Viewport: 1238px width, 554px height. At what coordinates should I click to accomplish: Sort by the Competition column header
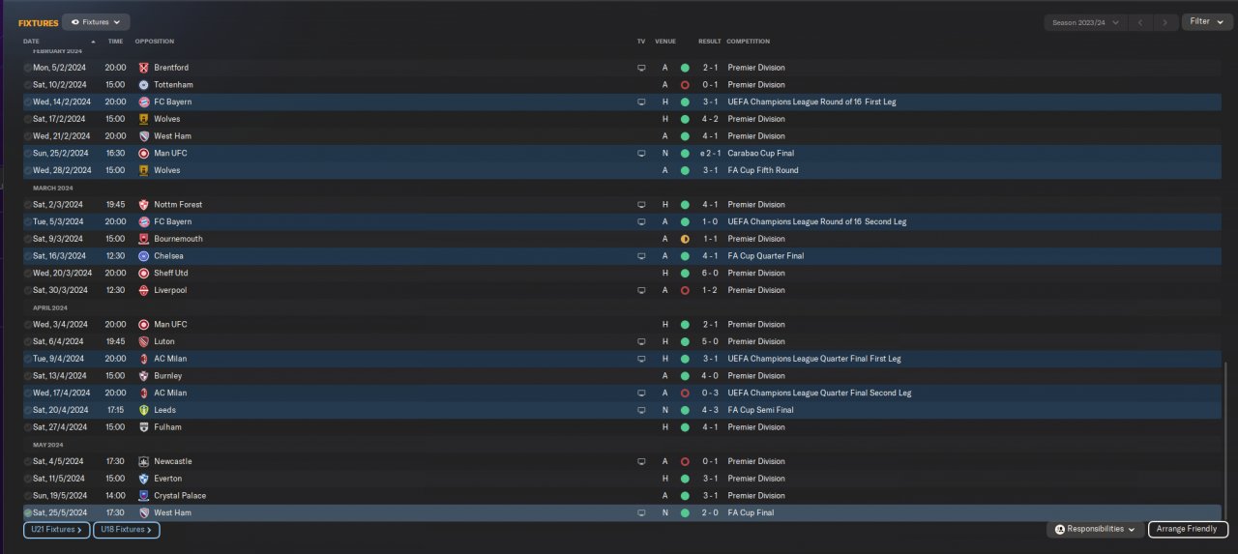pos(748,42)
